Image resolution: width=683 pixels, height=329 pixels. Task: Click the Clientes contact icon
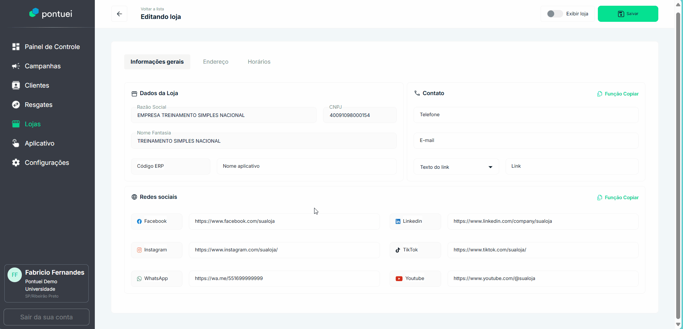pos(16,85)
